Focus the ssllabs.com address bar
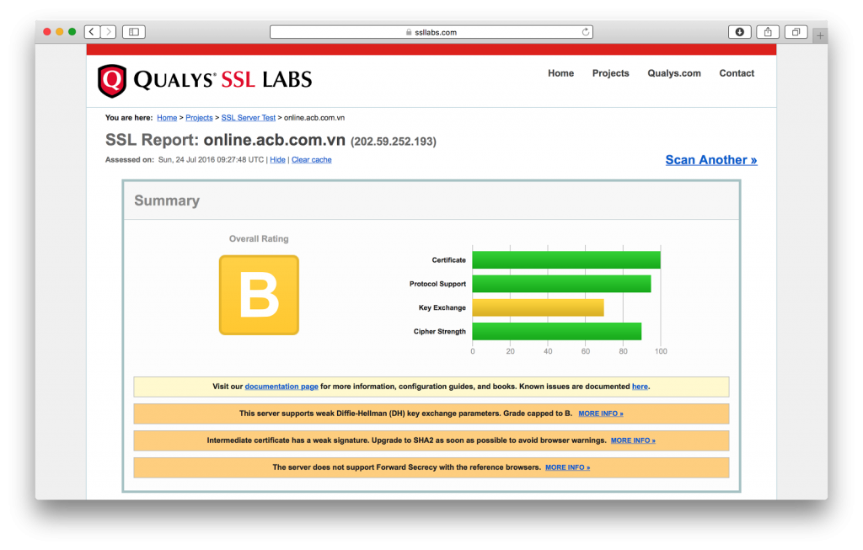The width and height of the screenshot is (863, 550). click(431, 32)
